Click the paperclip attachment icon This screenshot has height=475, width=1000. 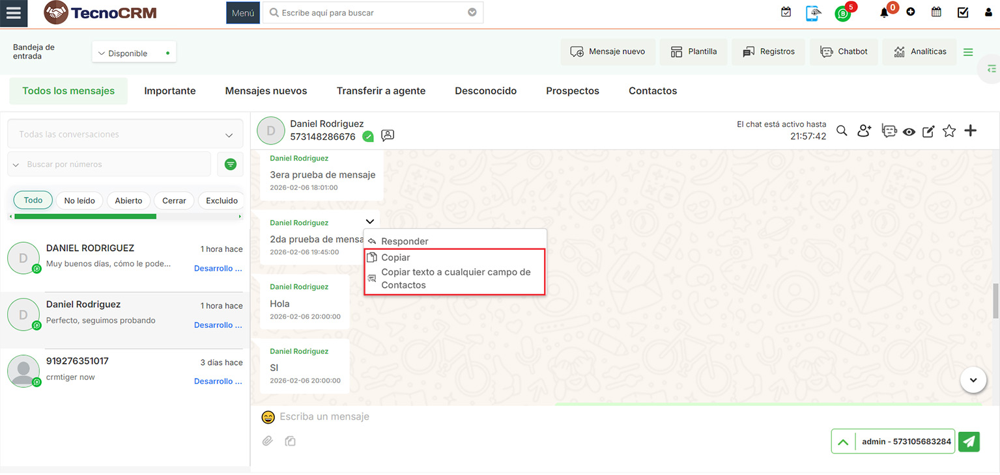coord(267,441)
